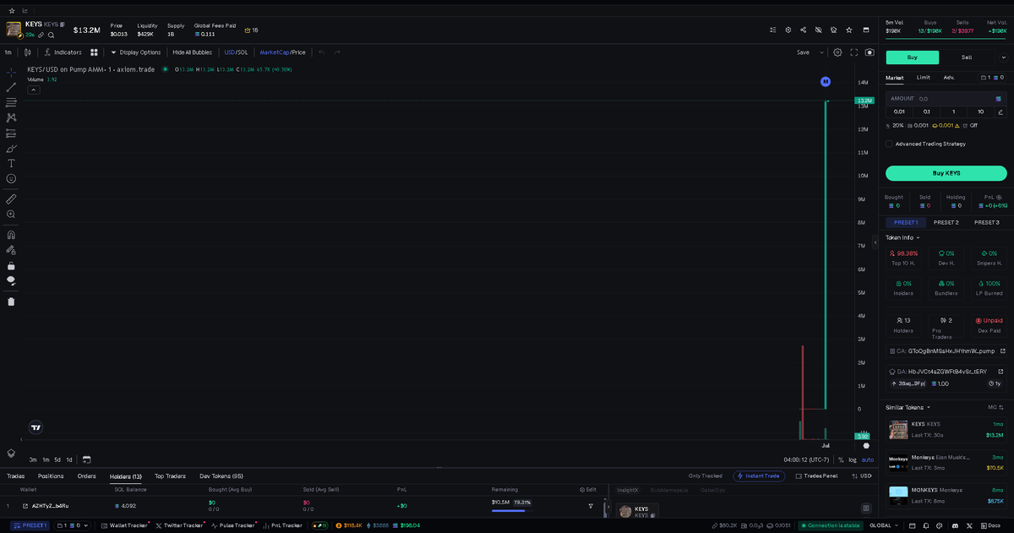The width and height of the screenshot is (1014, 533).
Task: Open 1m interval selector
Action: pos(8,52)
